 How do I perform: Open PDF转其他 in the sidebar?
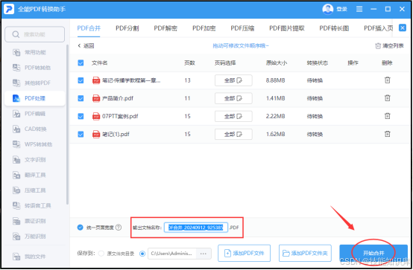[32, 68]
